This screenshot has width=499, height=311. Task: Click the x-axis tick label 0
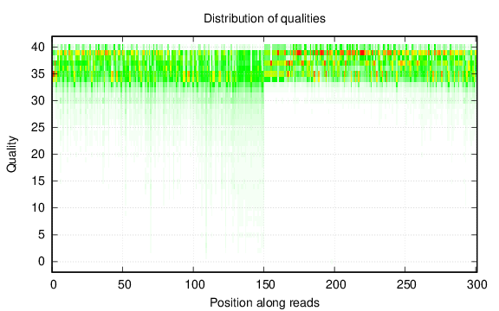(54, 284)
